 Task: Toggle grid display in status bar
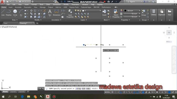(113, 92)
